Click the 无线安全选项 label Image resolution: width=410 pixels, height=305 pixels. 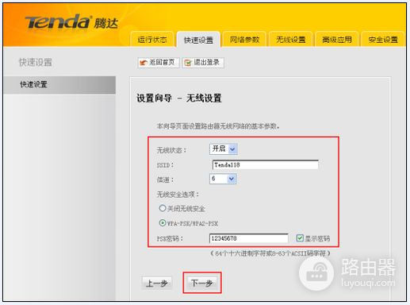[x=178, y=195]
